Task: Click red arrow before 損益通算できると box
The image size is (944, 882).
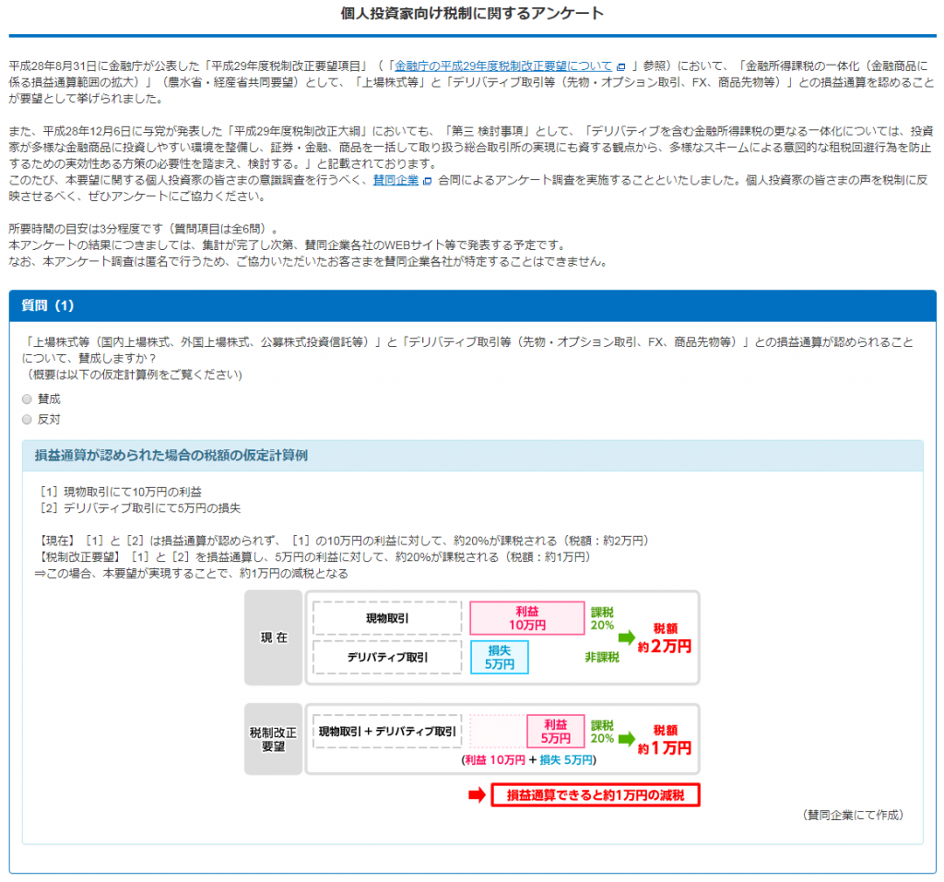Action: point(476,795)
